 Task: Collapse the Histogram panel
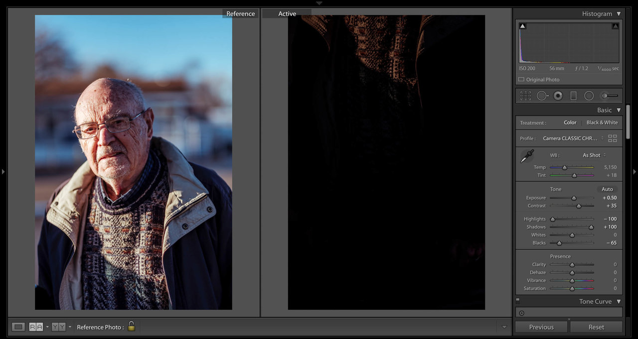tap(619, 14)
